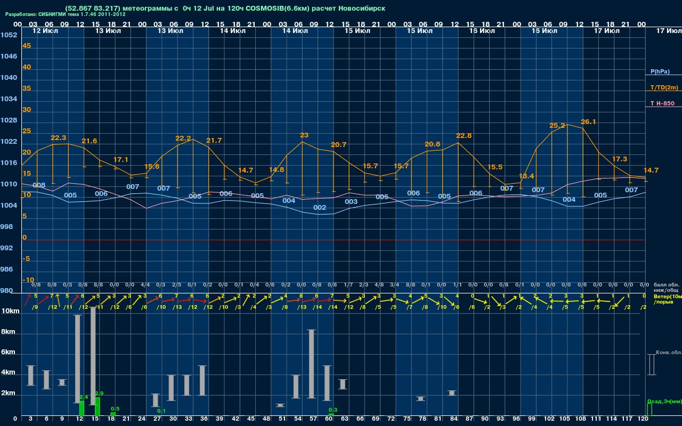The width and height of the screenshot is (682, 426).
Task: Click the 003 pressure label on blue curve
Action: (351, 202)
